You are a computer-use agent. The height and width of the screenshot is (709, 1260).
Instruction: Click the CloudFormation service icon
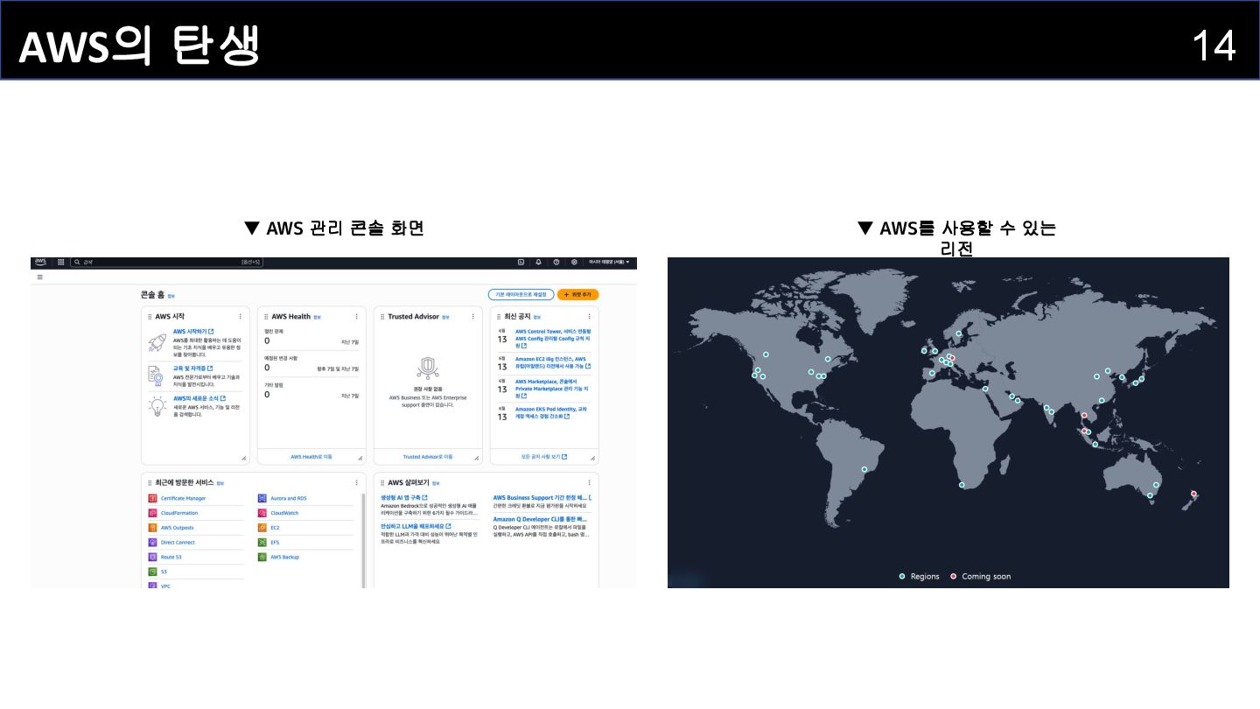coord(152,513)
